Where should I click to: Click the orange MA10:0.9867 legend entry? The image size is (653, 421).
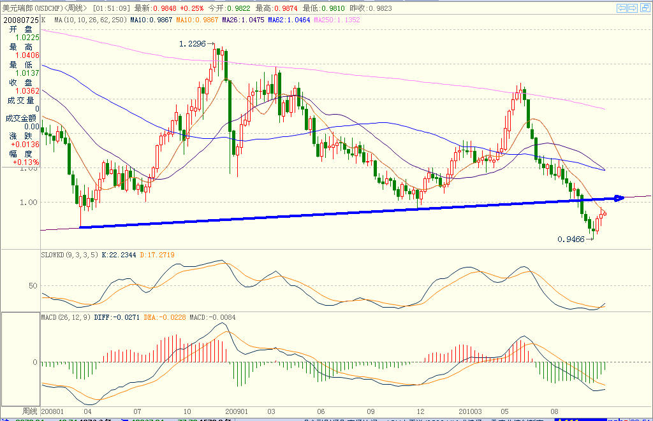tap(197, 20)
